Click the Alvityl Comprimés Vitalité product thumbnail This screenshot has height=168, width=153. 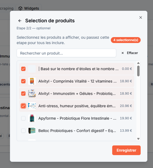pyautogui.click(x=32, y=81)
